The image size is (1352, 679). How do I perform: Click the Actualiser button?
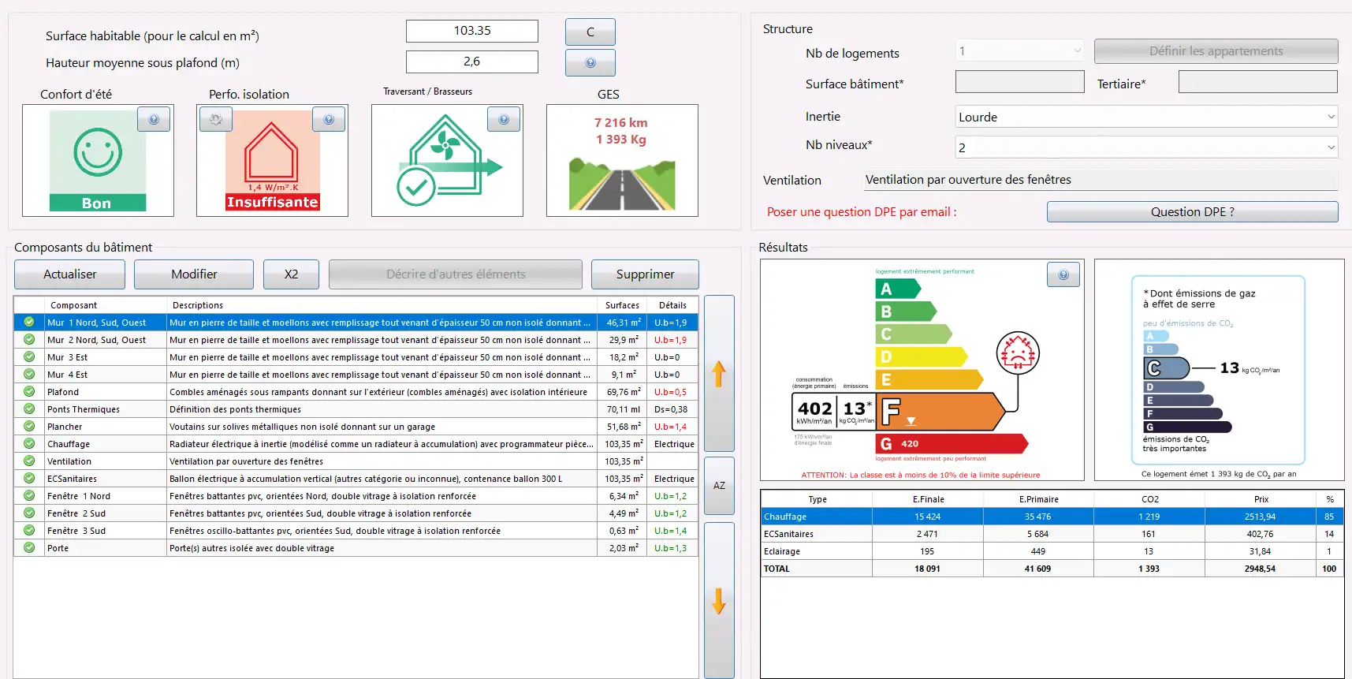click(x=70, y=274)
